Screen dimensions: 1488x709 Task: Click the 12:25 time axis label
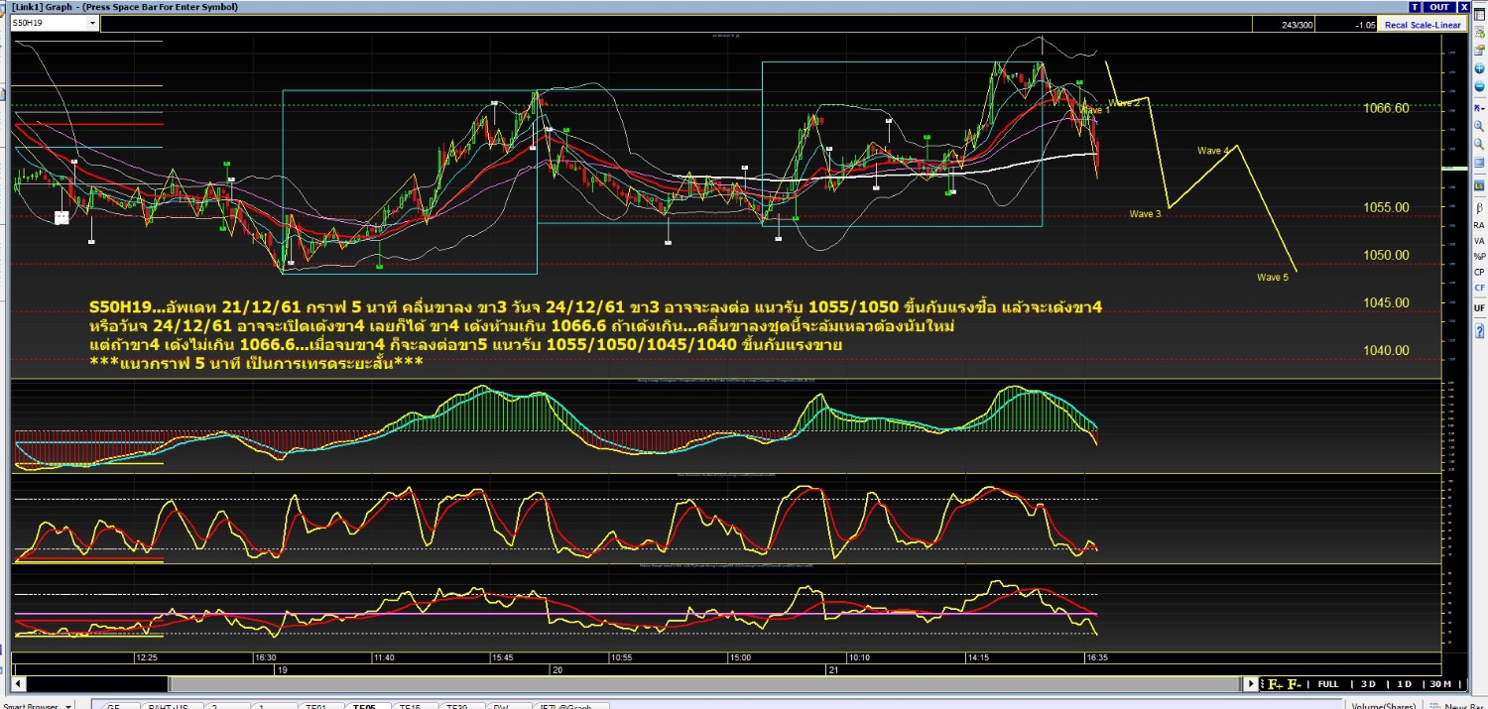click(x=147, y=657)
